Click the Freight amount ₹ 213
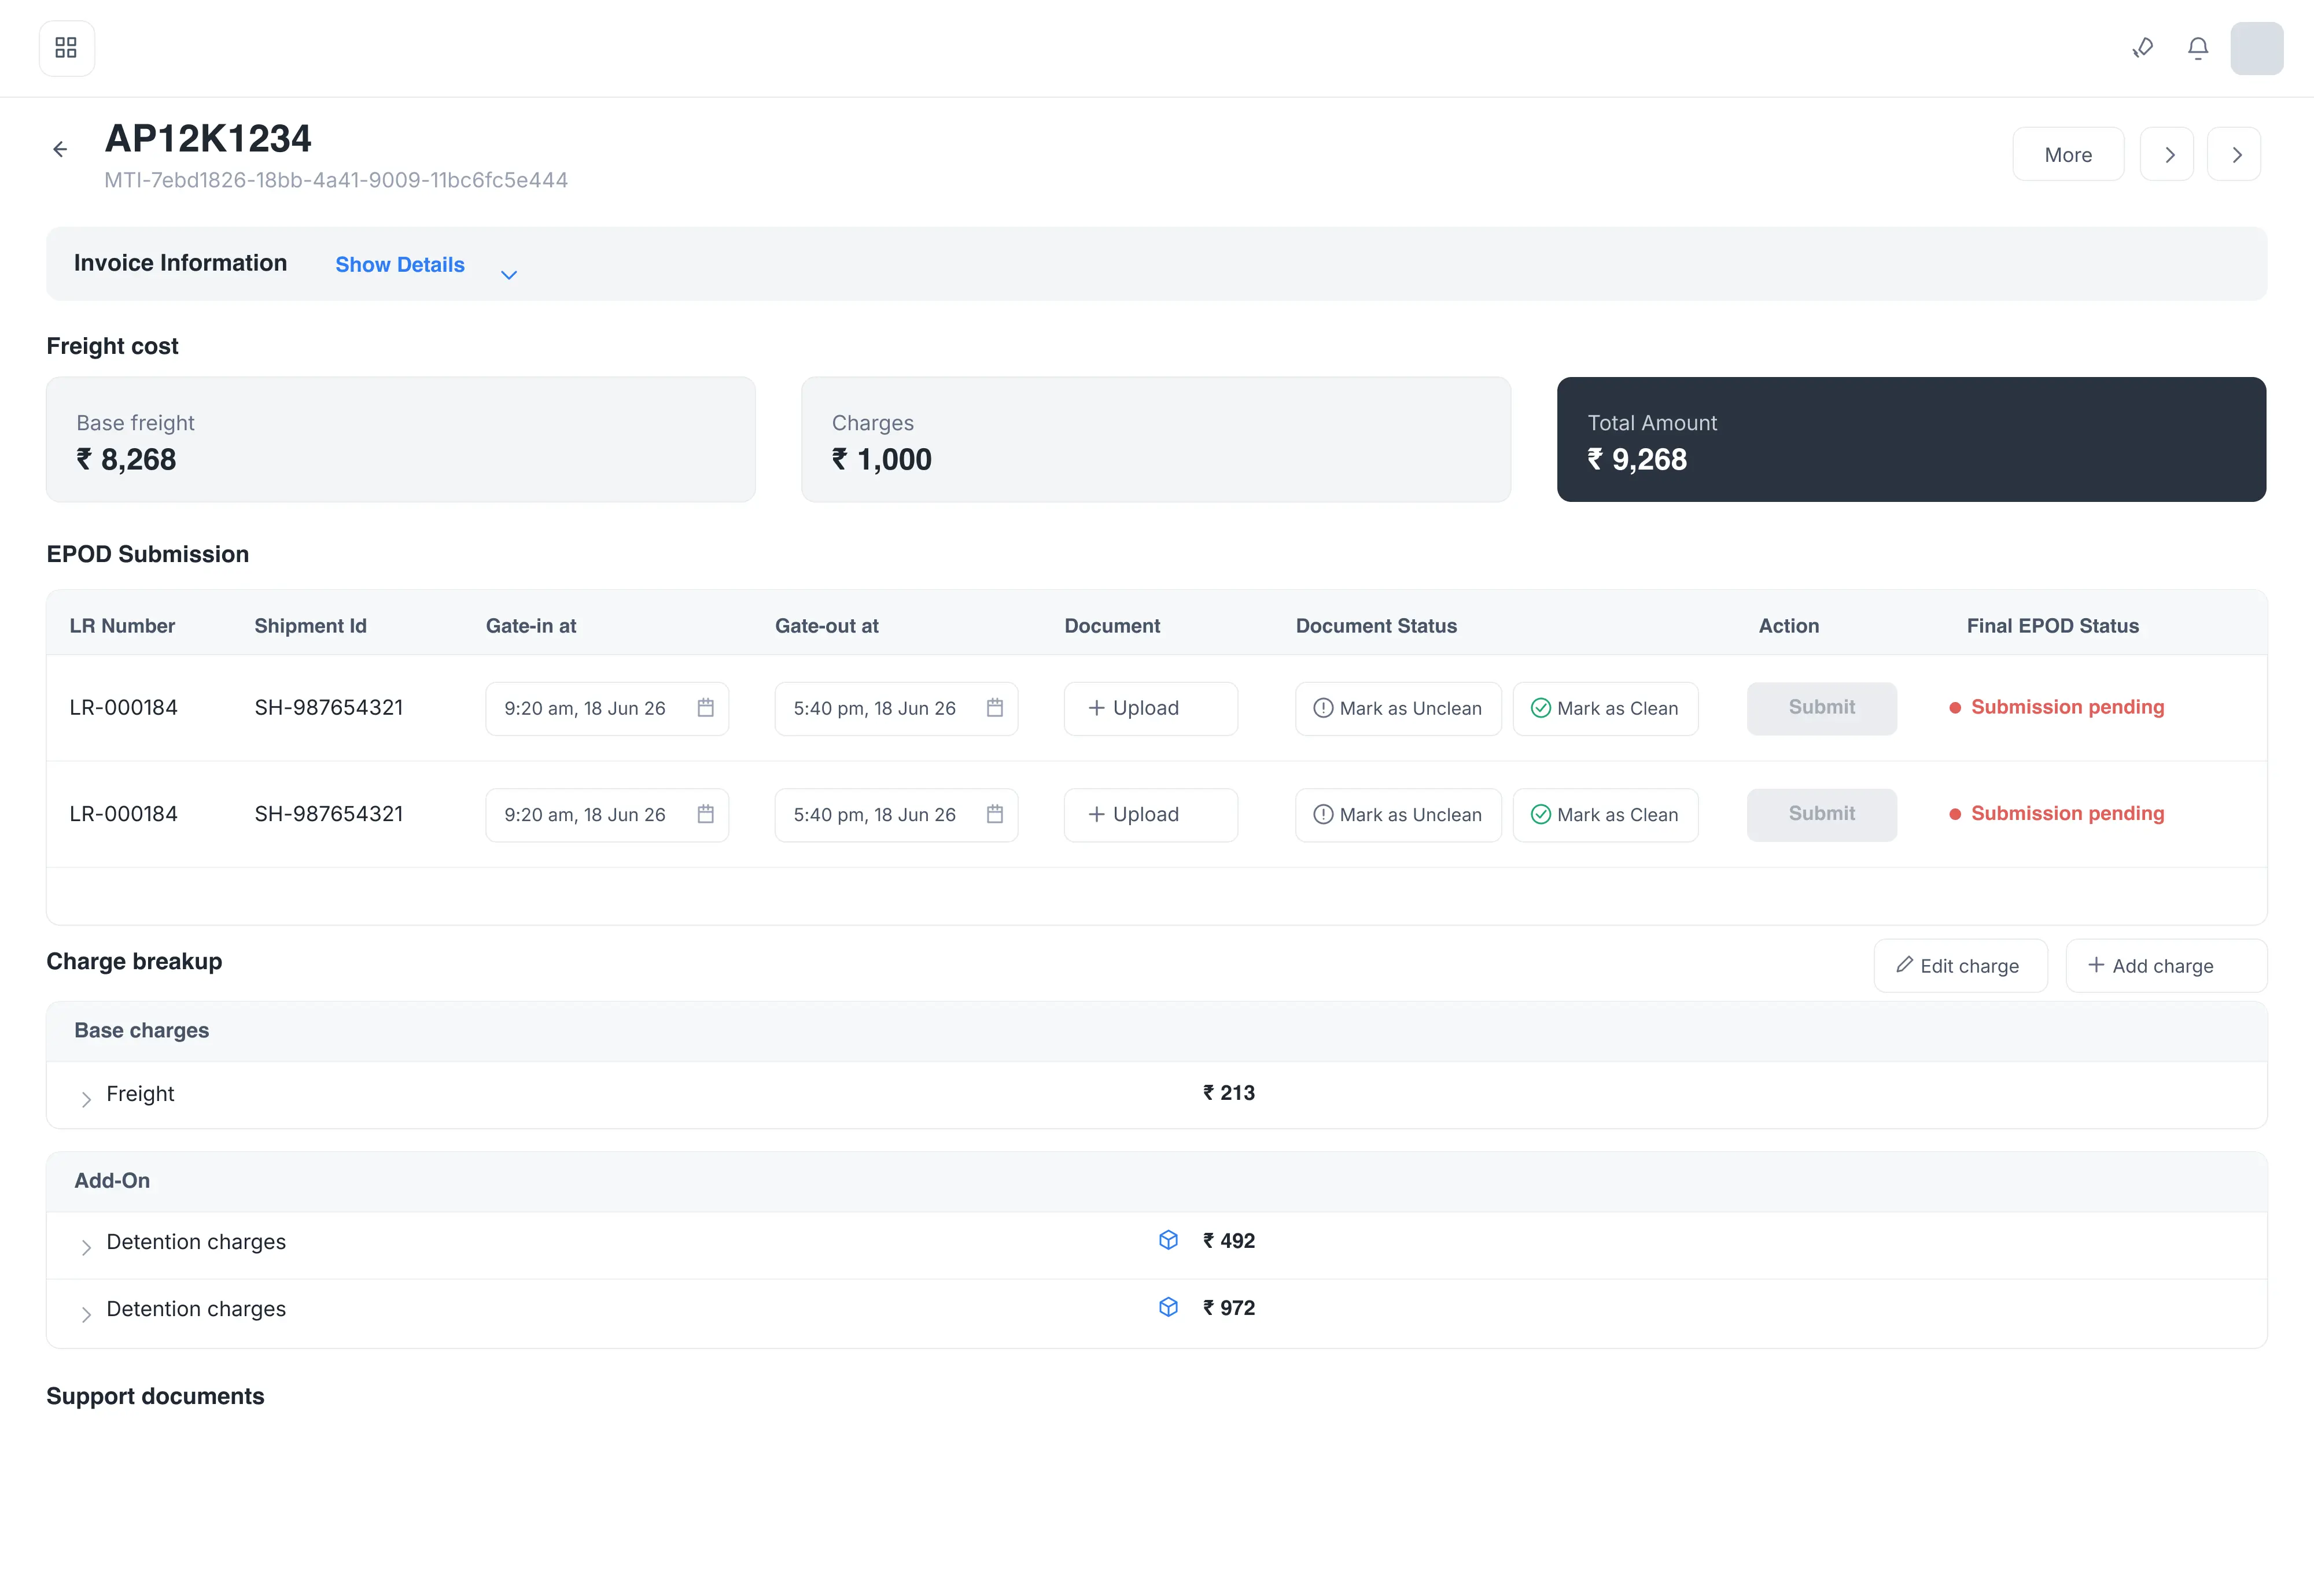 pyautogui.click(x=1229, y=1093)
